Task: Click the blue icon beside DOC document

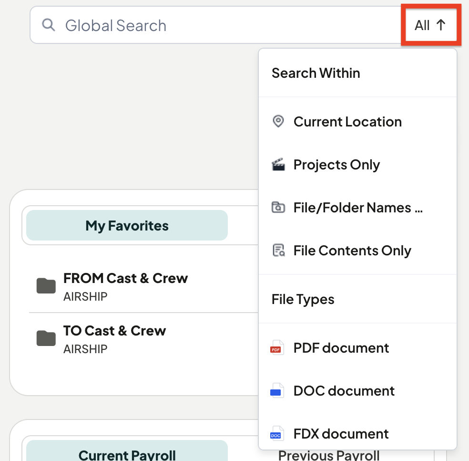Action: point(276,391)
